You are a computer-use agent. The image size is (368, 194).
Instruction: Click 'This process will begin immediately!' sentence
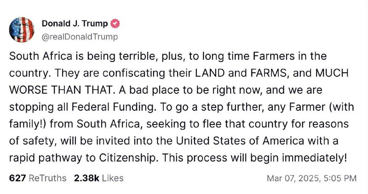click(254, 158)
